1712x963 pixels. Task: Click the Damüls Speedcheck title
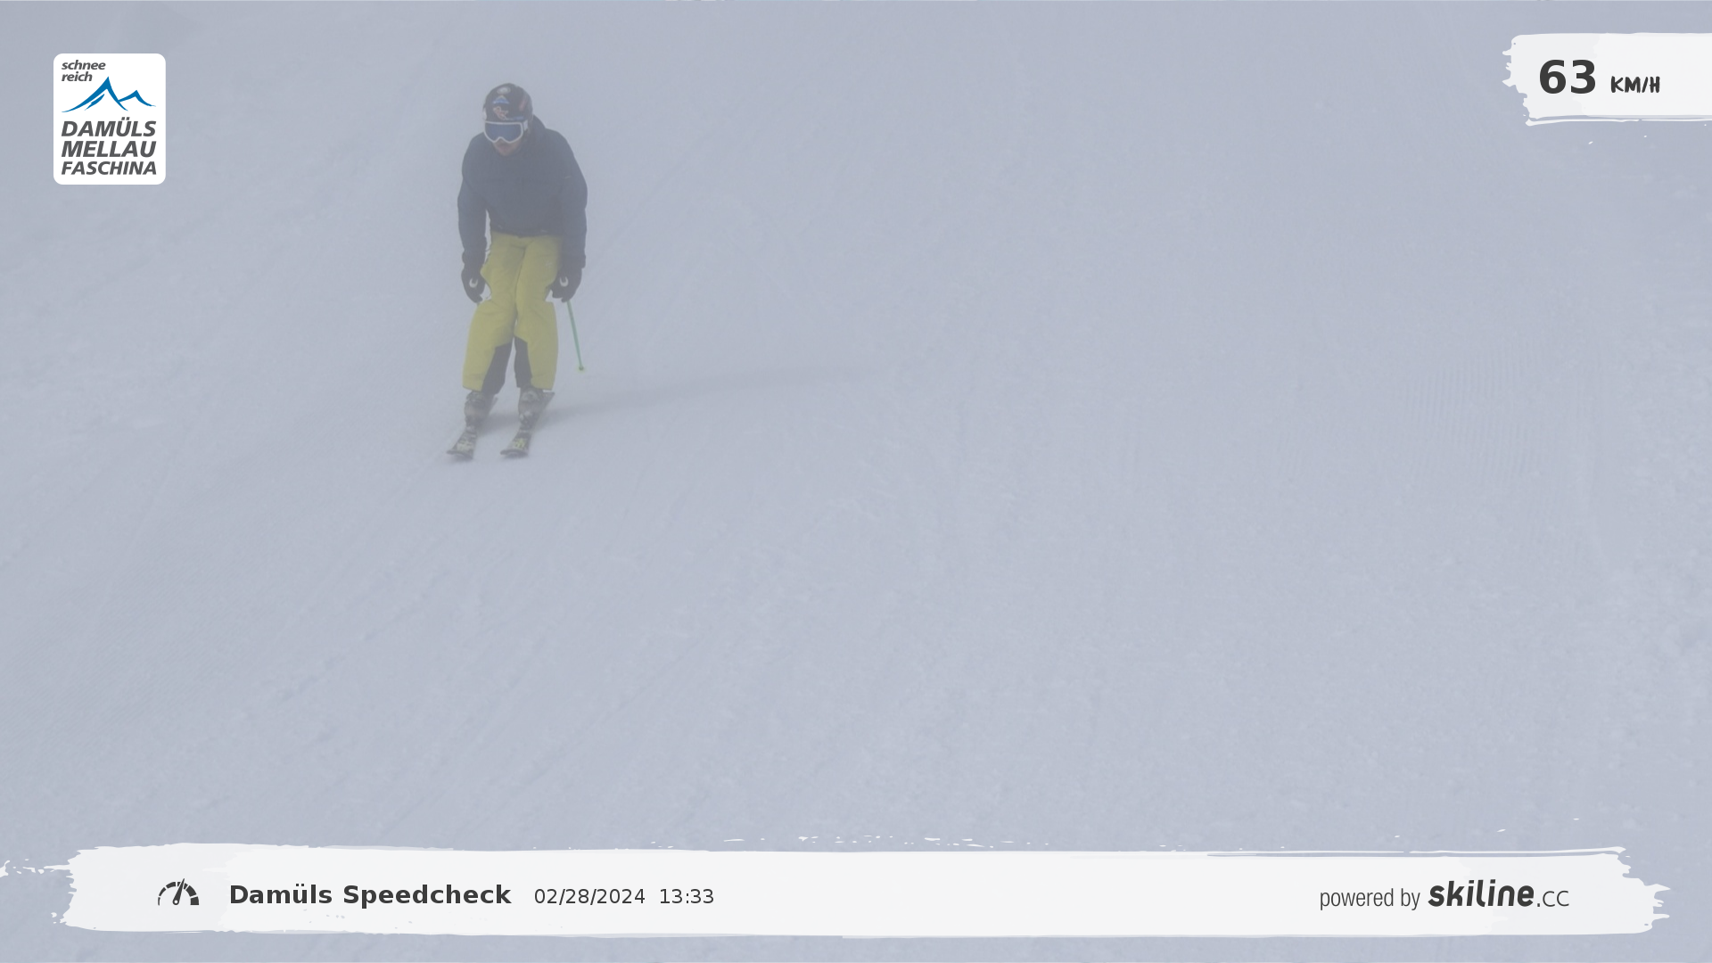[370, 895]
